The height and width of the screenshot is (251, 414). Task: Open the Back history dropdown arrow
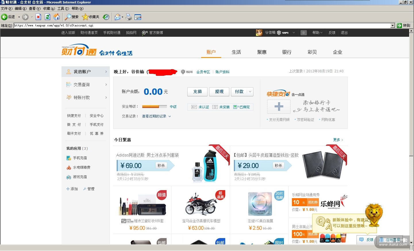tap(19, 17)
